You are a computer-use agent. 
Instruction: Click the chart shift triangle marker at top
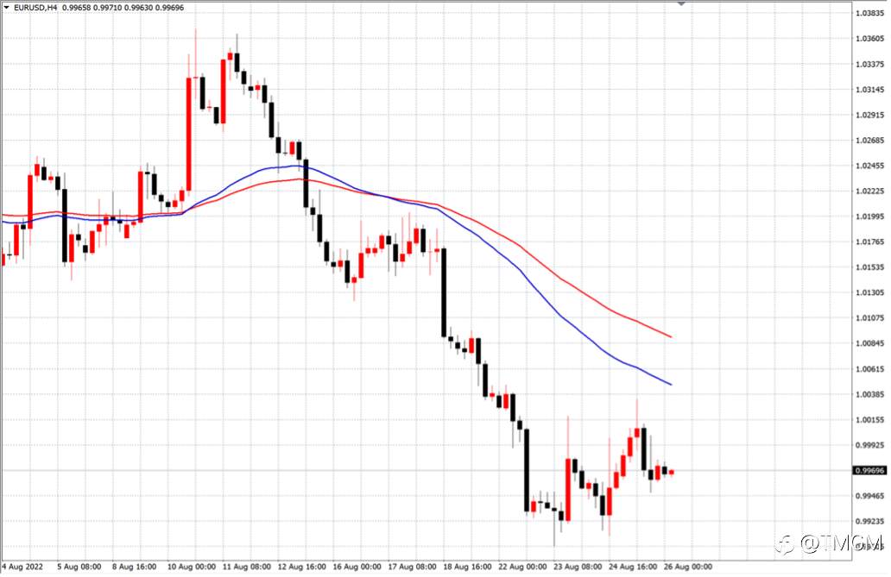coord(681,3)
